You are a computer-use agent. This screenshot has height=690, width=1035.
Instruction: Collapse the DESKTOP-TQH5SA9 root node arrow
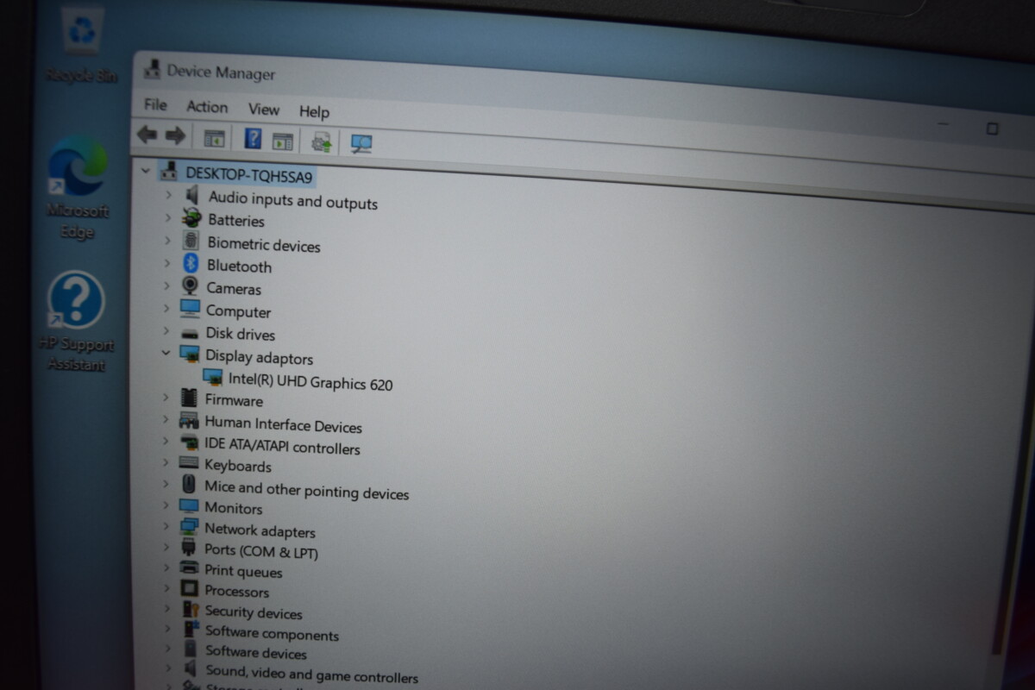click(x=145, y=170)
